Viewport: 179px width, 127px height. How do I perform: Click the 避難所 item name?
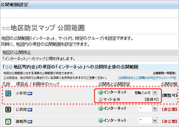click(x=21, y=121)
